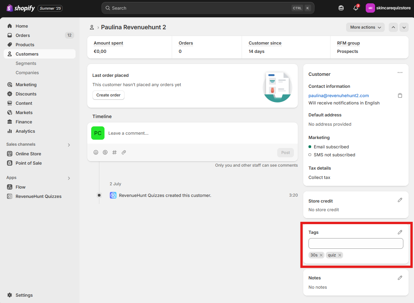The width and height of the screenshot is (414, 303).
Task: Go to previous customer with up arrow
Action: coord(393,27)
